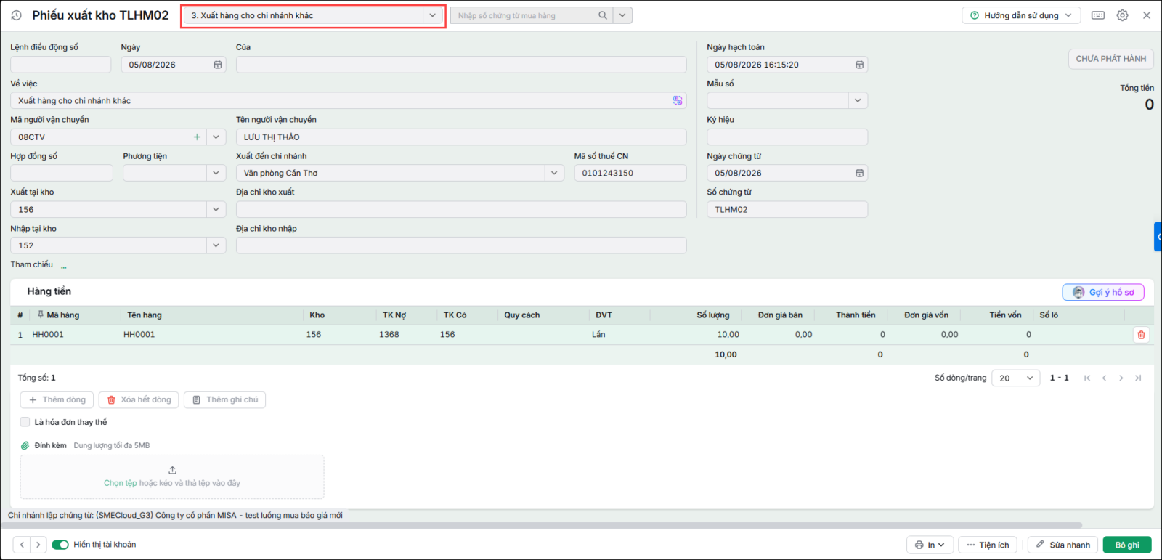Viewport: 1162px width, 560px height.
Task: Delete row HH0001 with the trash icon
Action: coord(1141,335)
